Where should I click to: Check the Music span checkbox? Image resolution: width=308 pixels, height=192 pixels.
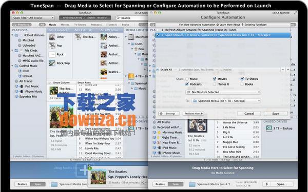coord(187,79)
